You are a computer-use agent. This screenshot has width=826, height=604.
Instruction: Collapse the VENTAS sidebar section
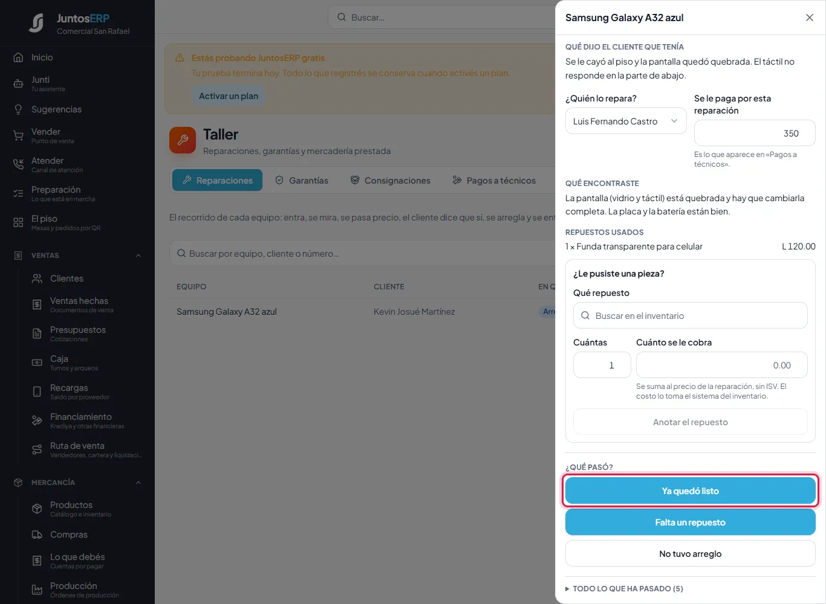pos(138,255)
